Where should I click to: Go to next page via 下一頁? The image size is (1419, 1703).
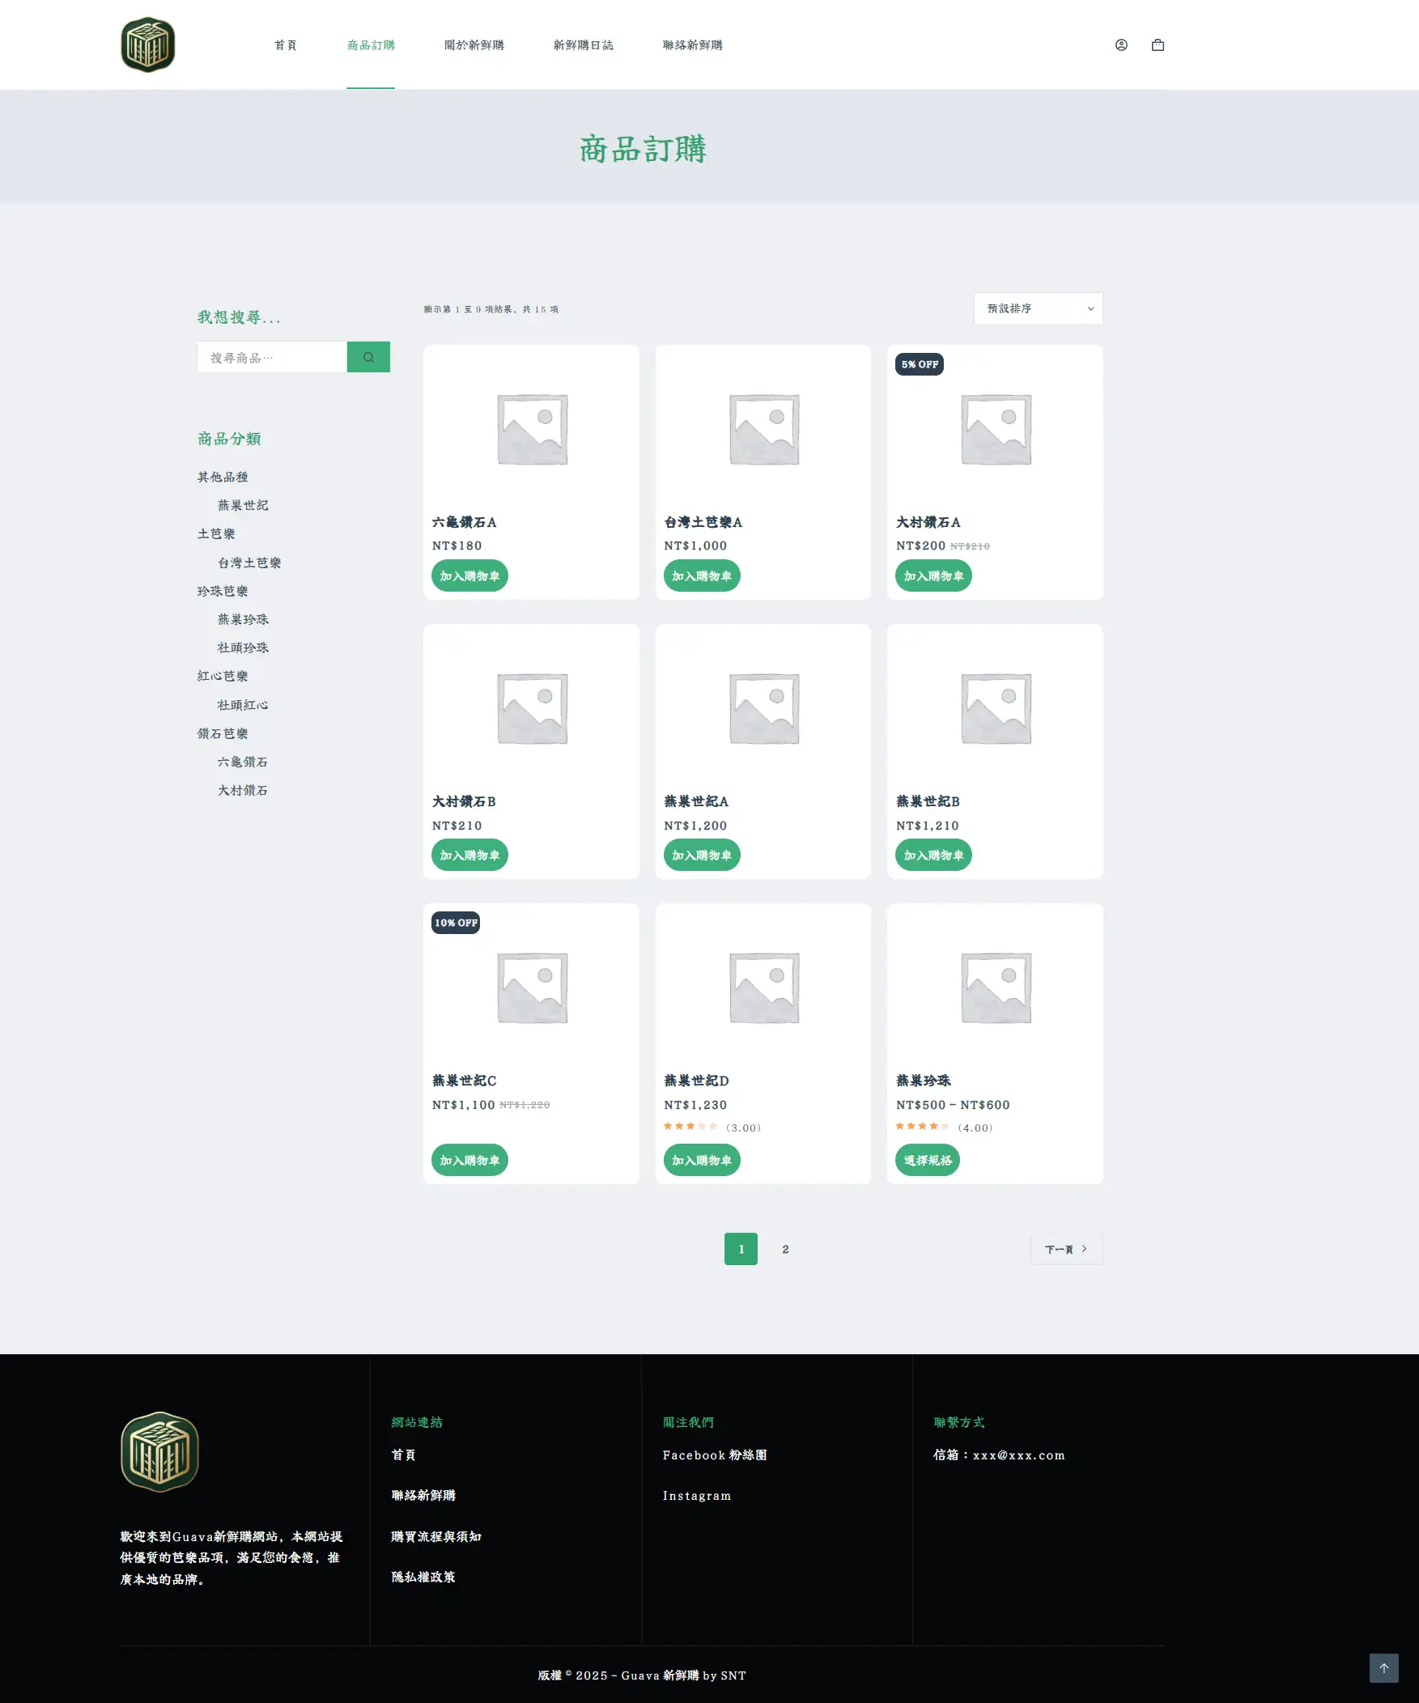[1065, 1249]
